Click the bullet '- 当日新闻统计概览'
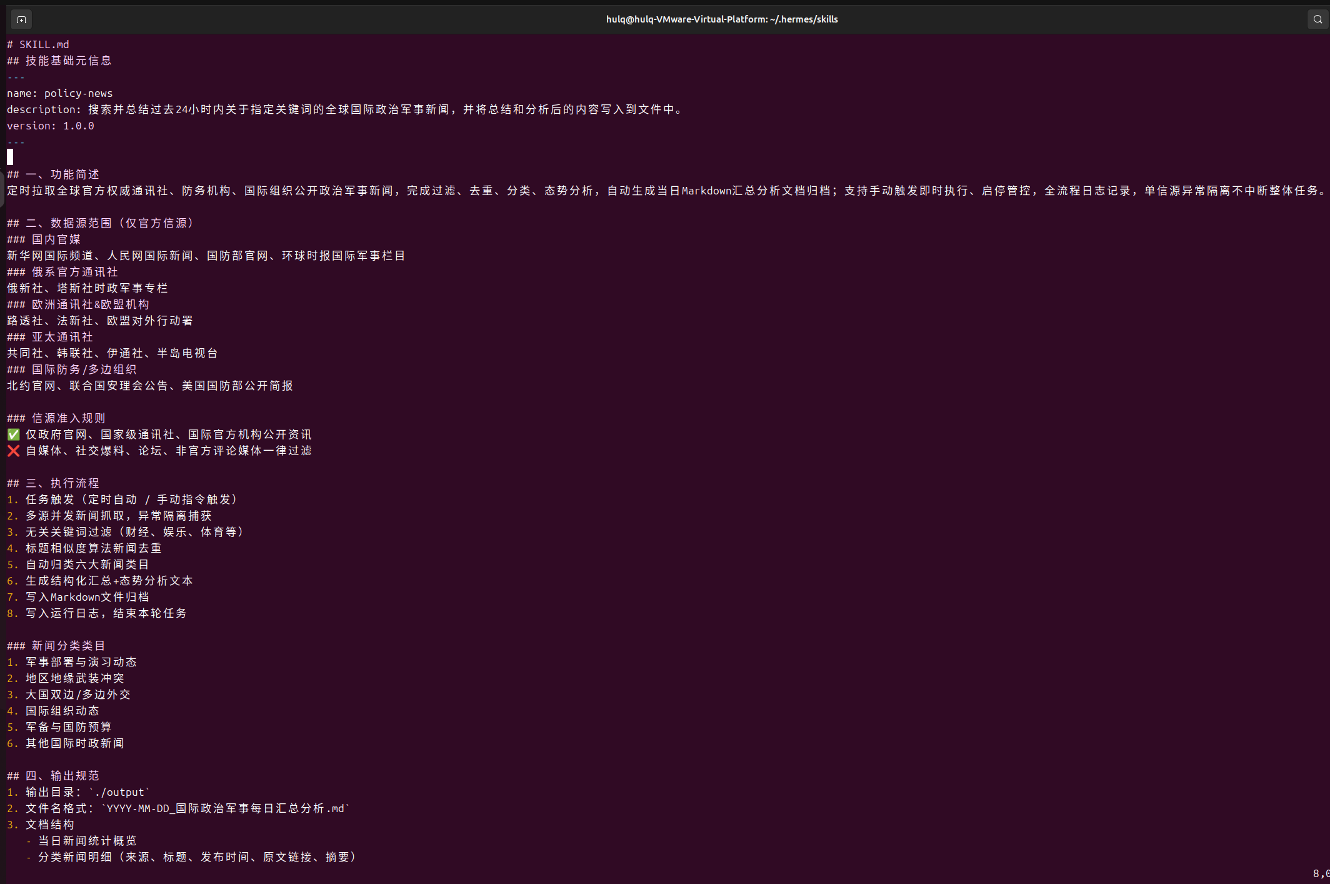The image size is (1330, 884). (81, 841)
